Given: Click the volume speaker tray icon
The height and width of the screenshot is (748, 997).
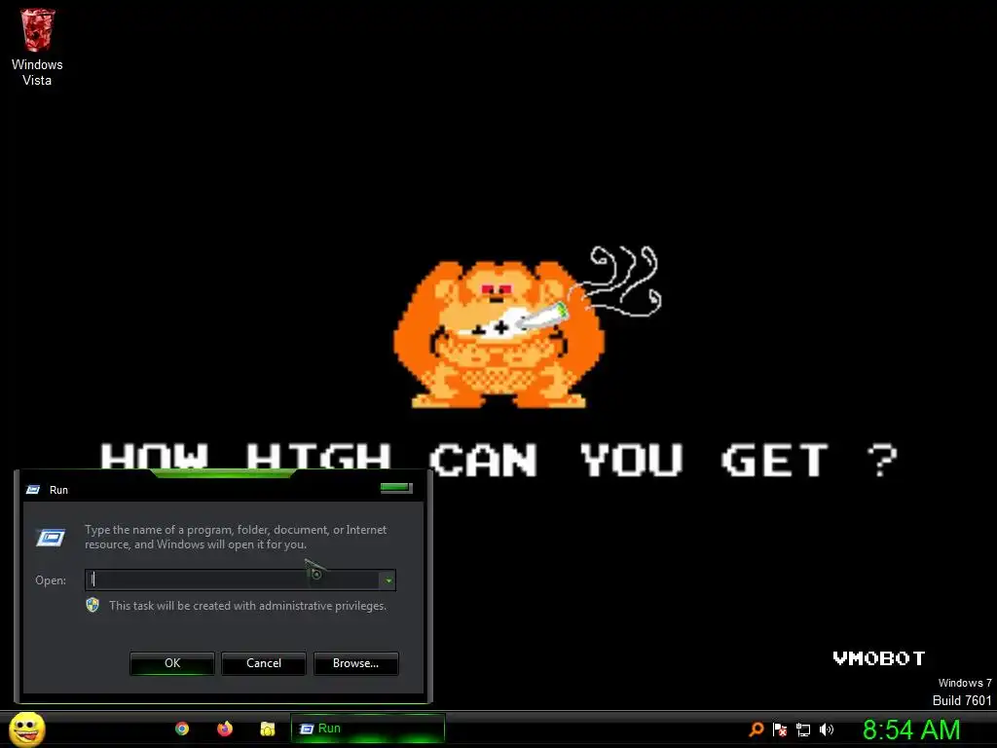Looking at the screenshot, I should pos(826,729).
